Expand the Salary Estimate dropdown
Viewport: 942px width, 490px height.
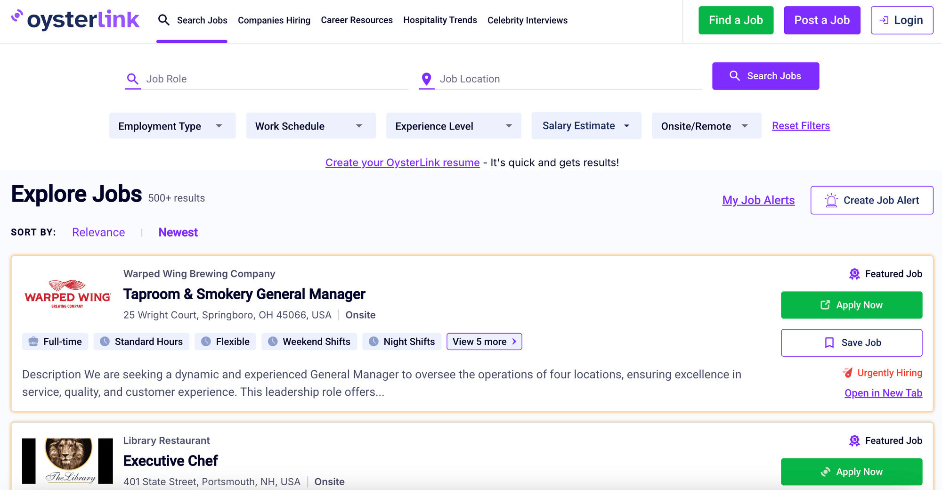(x=586, y=126)
